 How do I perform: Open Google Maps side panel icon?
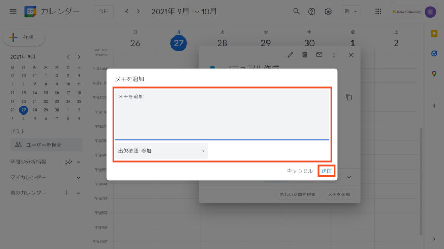tap(434, 74)
